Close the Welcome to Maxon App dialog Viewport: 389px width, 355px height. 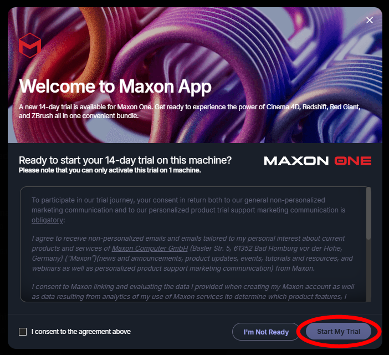370,20
